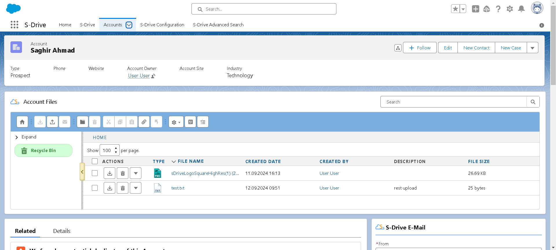This screenshot has height=250, width=556.
Task: Click the New Contact button
Action: 476,48
